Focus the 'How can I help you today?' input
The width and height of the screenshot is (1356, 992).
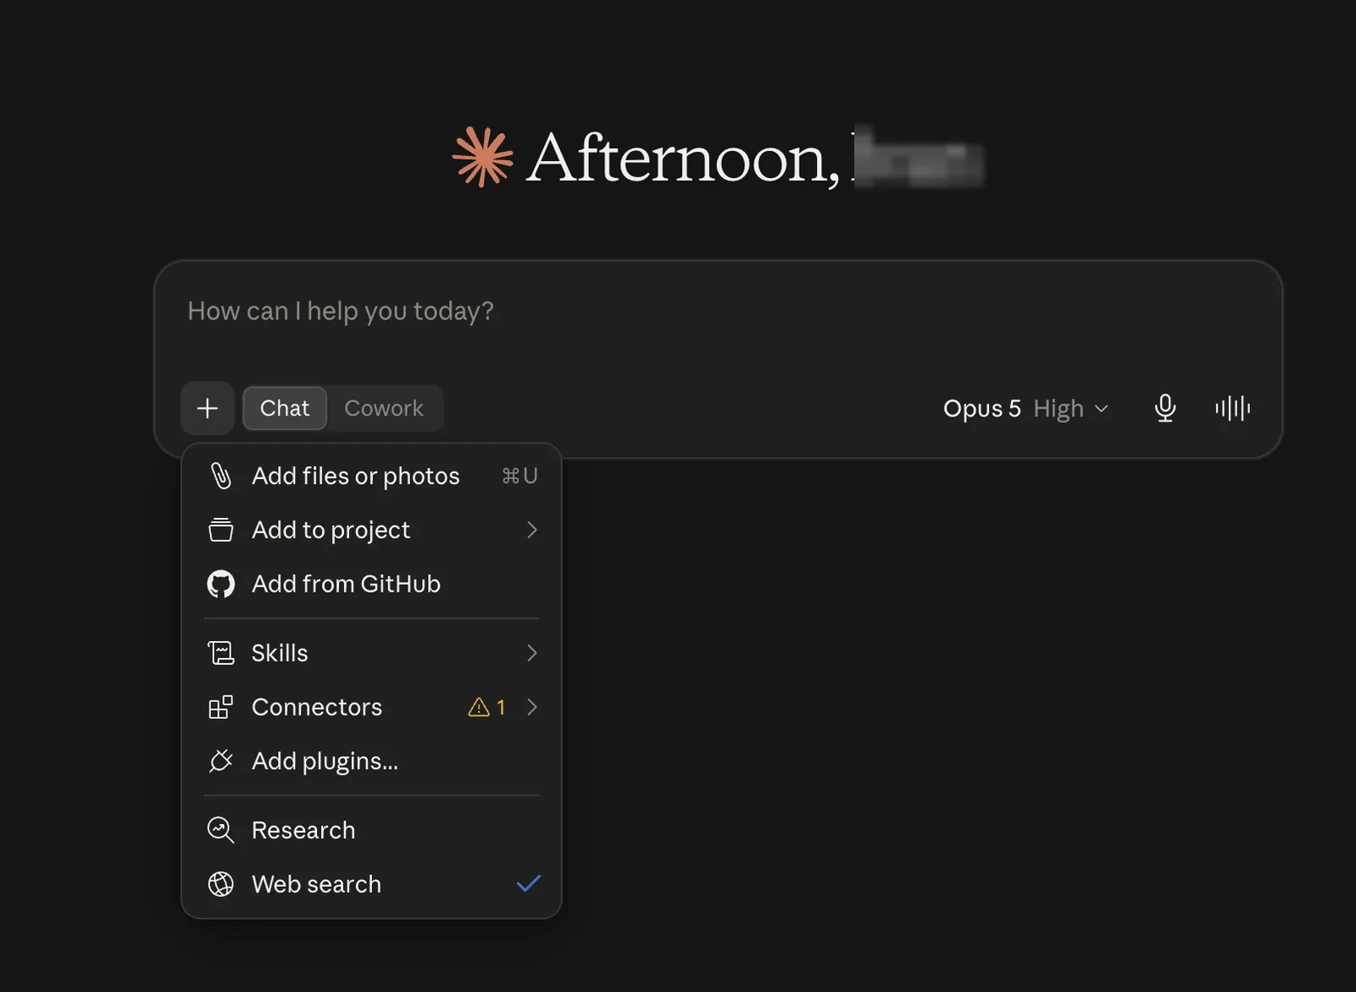click(719, 312)
